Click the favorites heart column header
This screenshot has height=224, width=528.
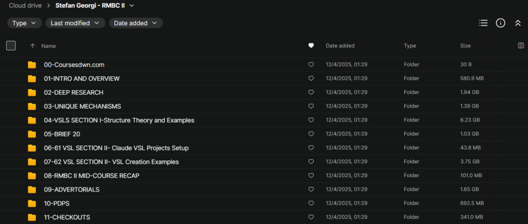(x=311, y=46)
